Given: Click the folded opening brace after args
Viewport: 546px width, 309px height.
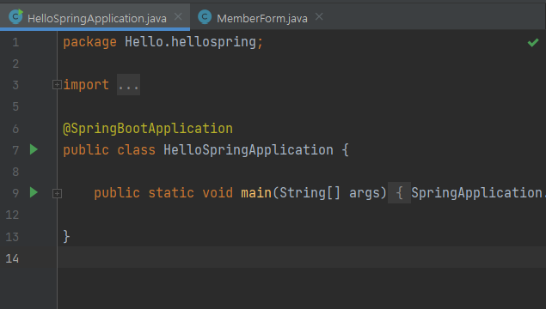Looking at the screenshot, I should (400, 192).
